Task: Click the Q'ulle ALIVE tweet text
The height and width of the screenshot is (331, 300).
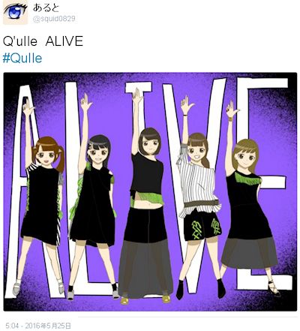Action: coord(43,41)
